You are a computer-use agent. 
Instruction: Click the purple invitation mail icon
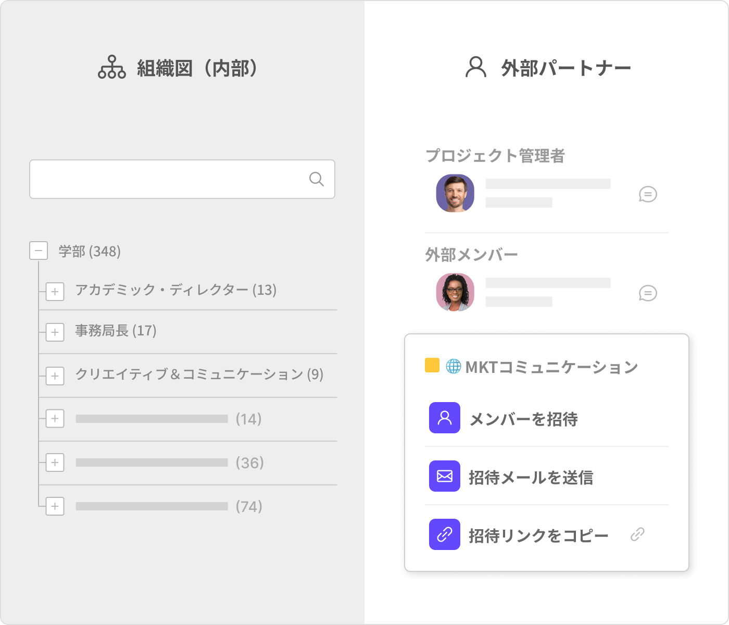(444, 476)
